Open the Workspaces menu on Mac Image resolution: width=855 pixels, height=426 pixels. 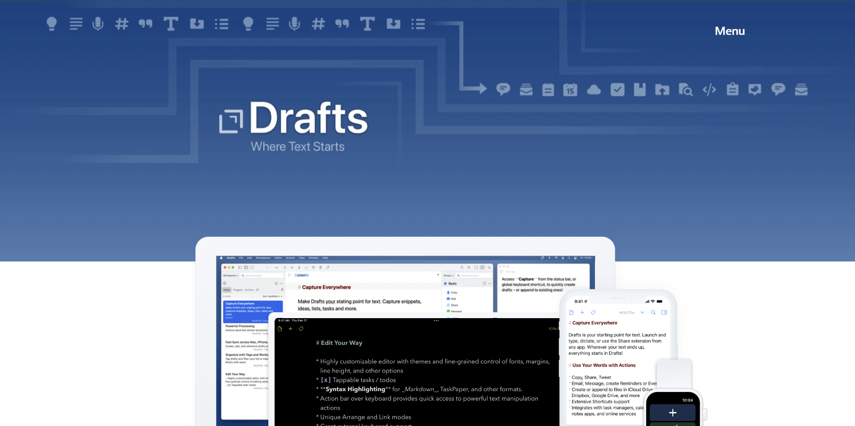263,258
